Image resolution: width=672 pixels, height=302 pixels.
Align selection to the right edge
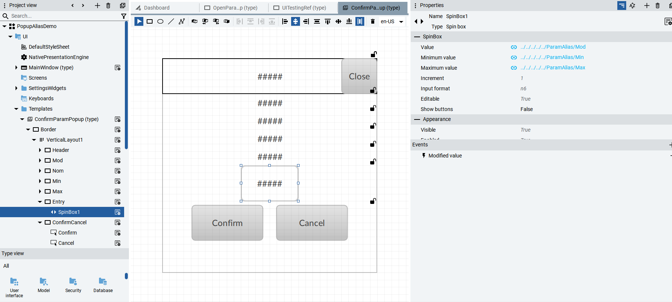[x=306, y=21]
